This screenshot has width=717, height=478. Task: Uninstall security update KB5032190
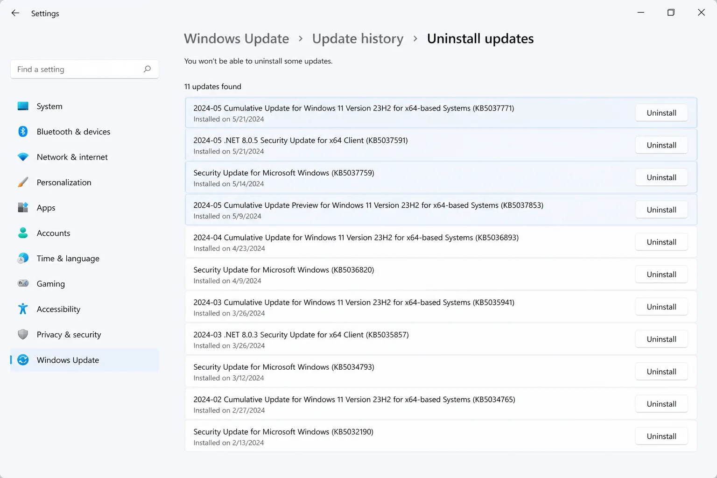[661, 436]
